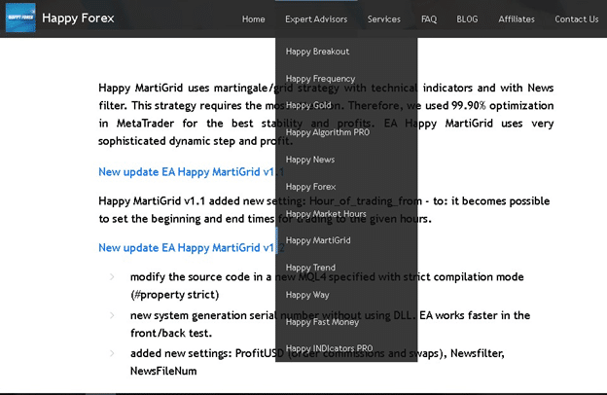Viewport: 607px width, 395px height.
Task: Click the New update EA Happy MartiGrid v1.1 heading
Action: click(192, 172)
